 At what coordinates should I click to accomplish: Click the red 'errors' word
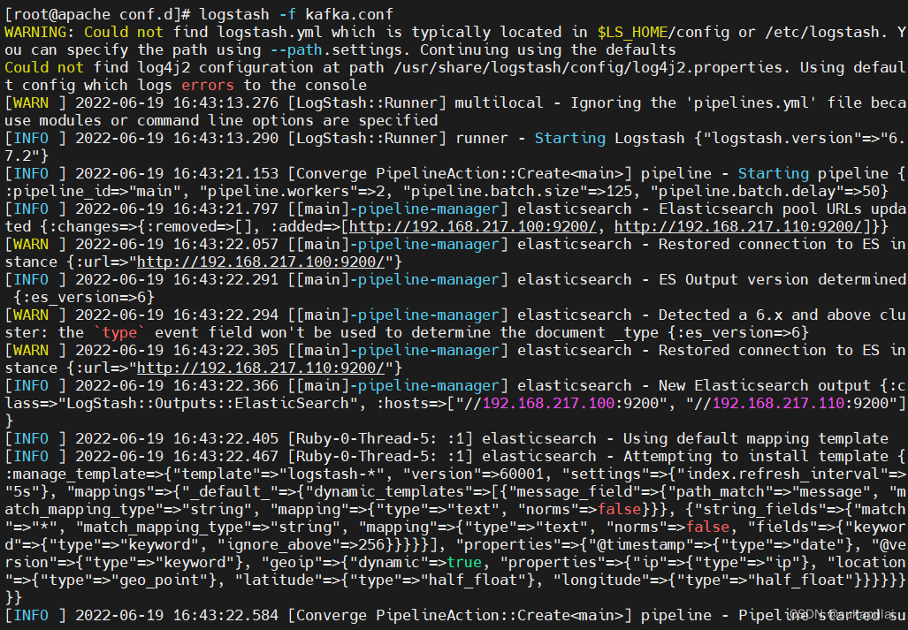click(x=207, y=85)
